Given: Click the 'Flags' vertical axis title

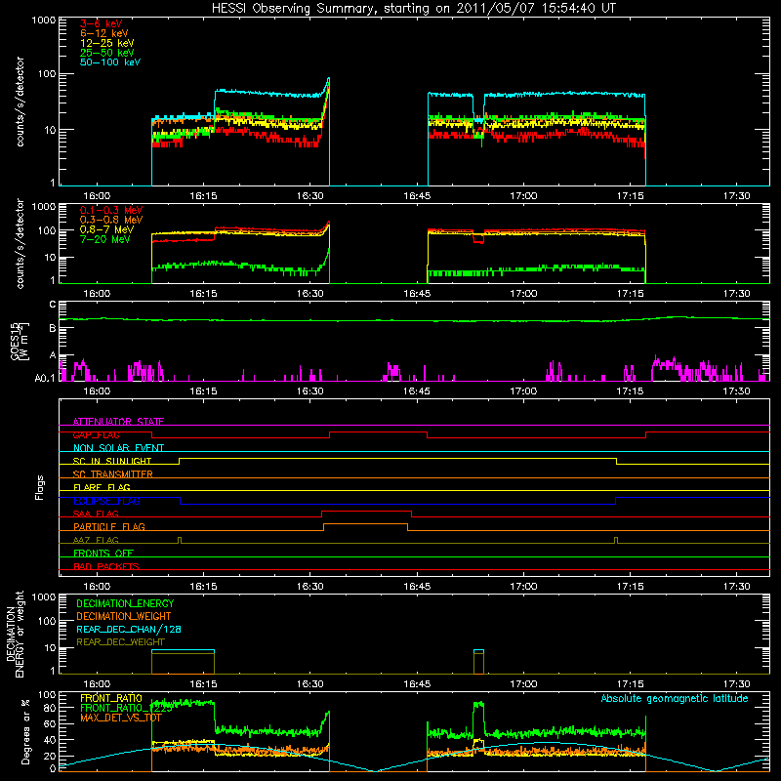Looking at the screenshot, I should (40, 487).
